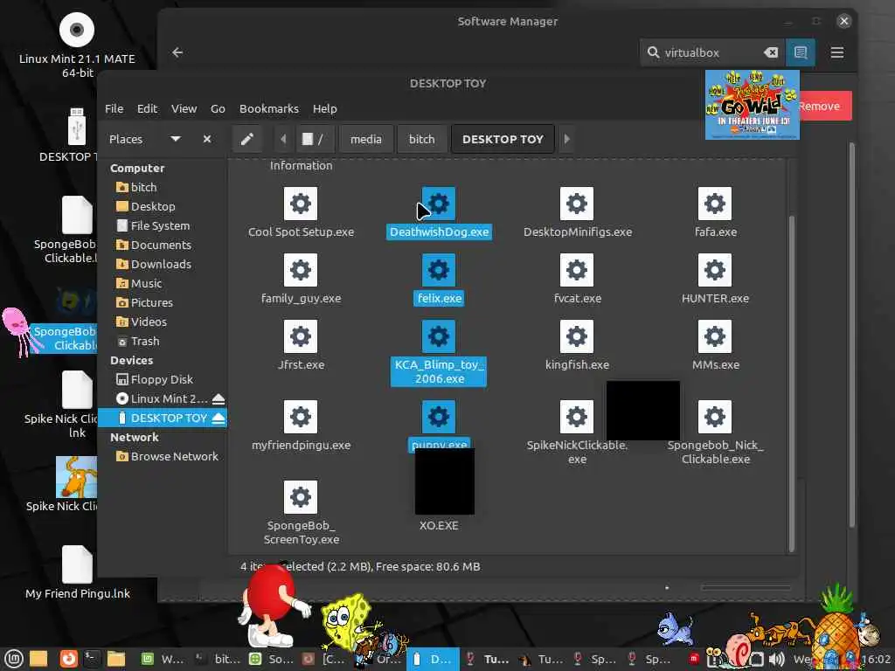The image size is (895, 671).
Task: Open the Software Manager hamburger menu
Action: click(x=836, y=52)
